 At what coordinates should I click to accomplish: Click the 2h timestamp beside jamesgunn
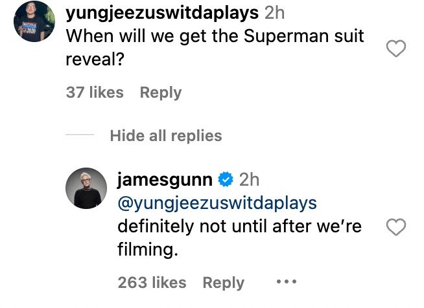pyautogui.click(x=249, y=179)
